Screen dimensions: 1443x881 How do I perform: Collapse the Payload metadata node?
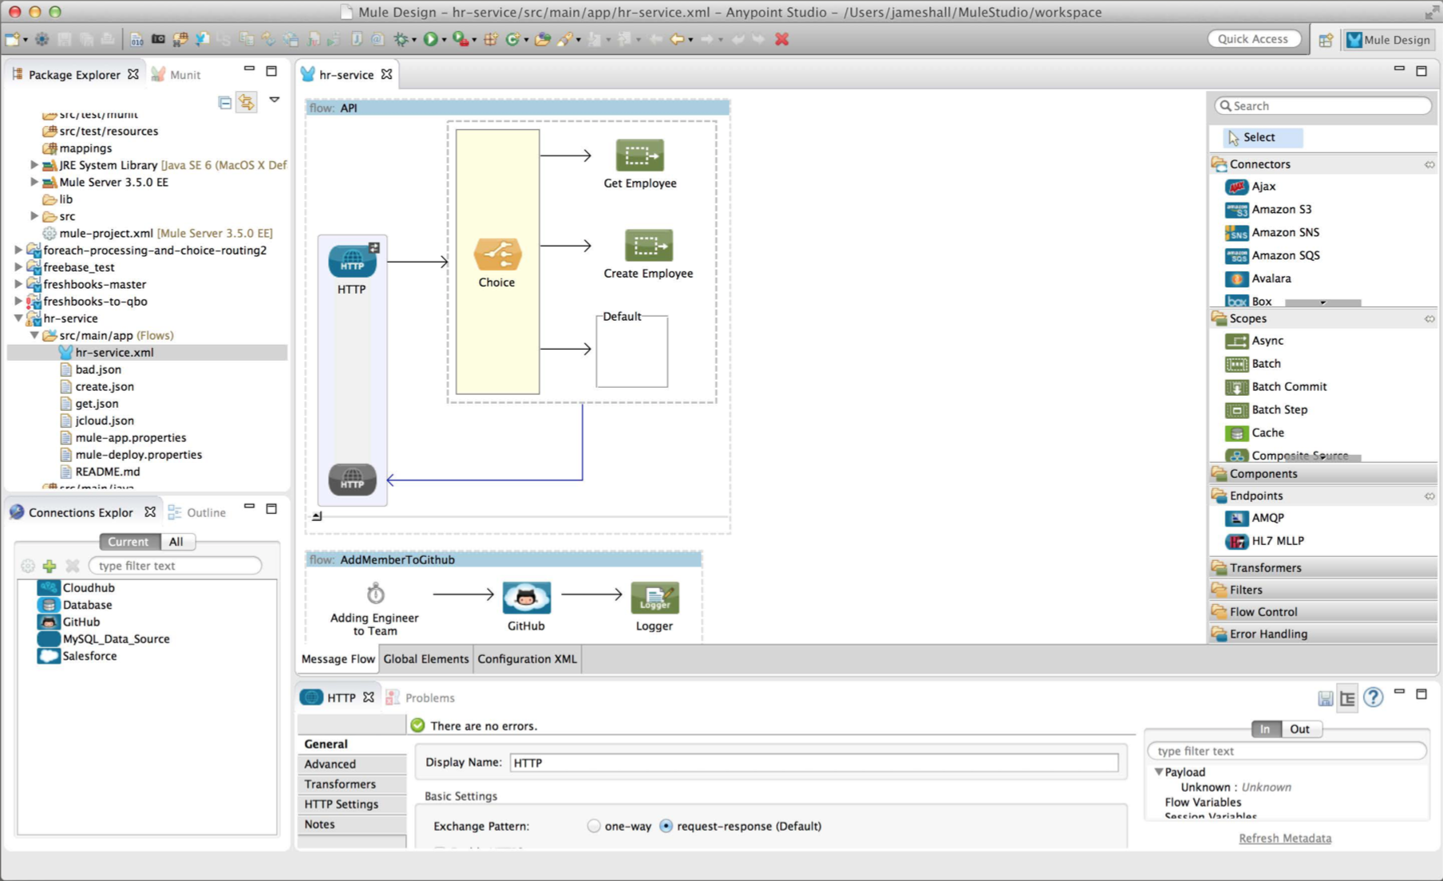point(1159,772)
